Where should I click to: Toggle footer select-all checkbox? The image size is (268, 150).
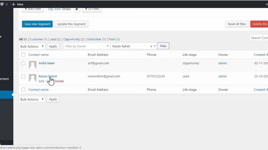click(x=23, y=90)
